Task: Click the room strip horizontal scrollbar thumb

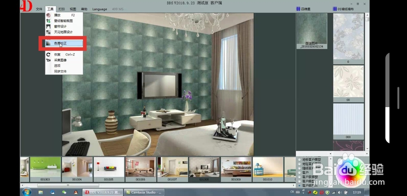Action: click(x=68, y=185)
